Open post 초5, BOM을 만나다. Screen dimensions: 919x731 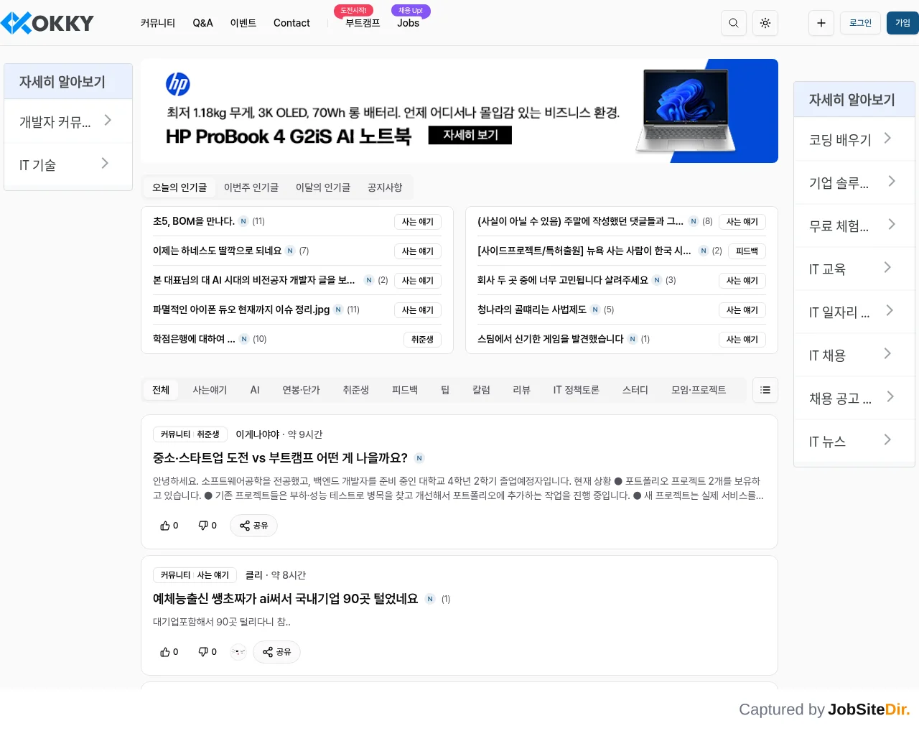tap(194, 221)
